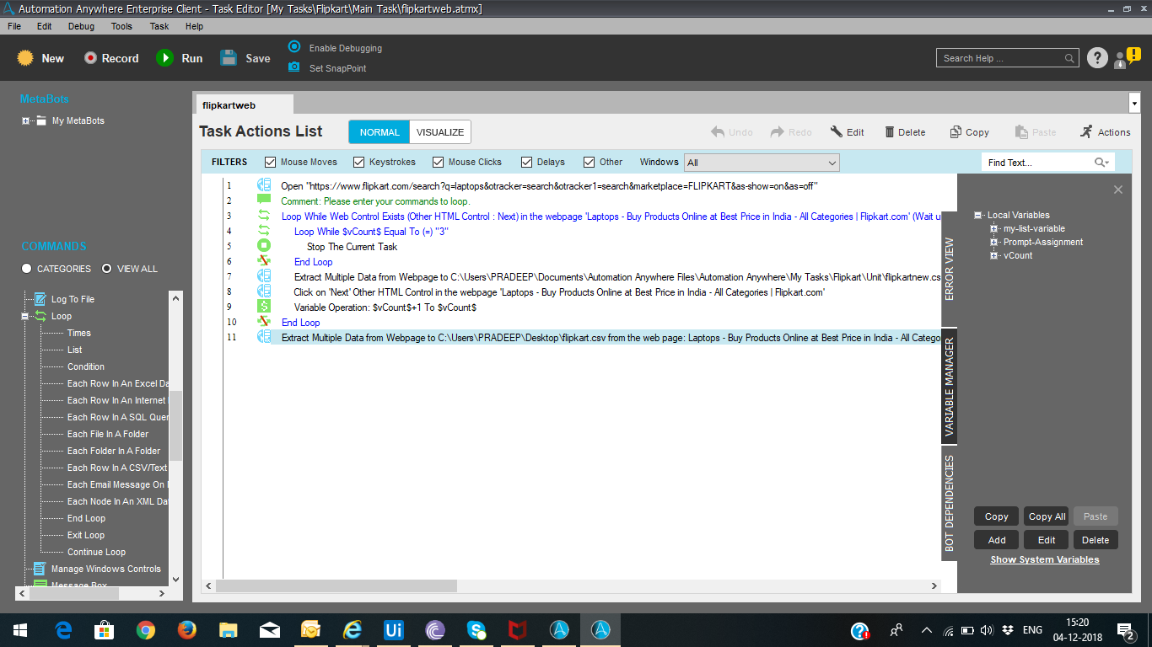Click the web icon on line 1 Open command
The image size is (1152, 647).
pos(264,185)
